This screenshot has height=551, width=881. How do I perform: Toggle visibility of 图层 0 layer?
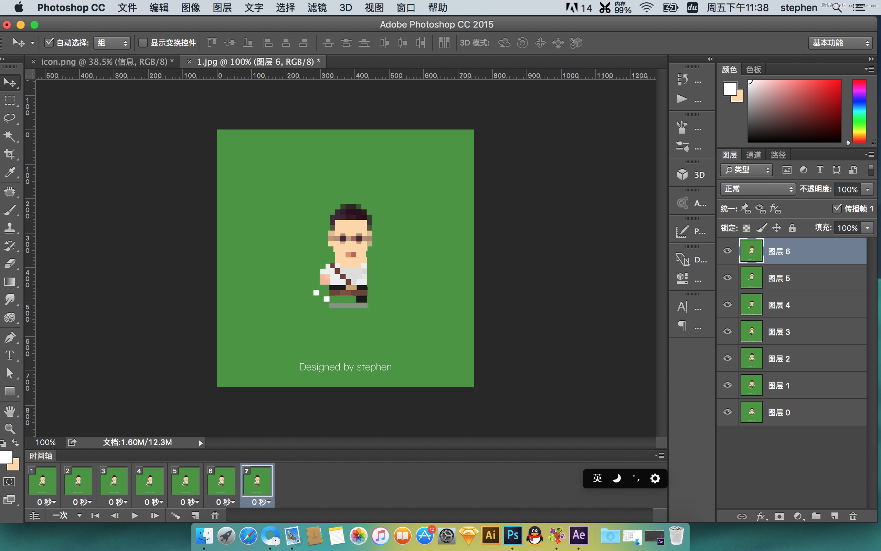728,413
